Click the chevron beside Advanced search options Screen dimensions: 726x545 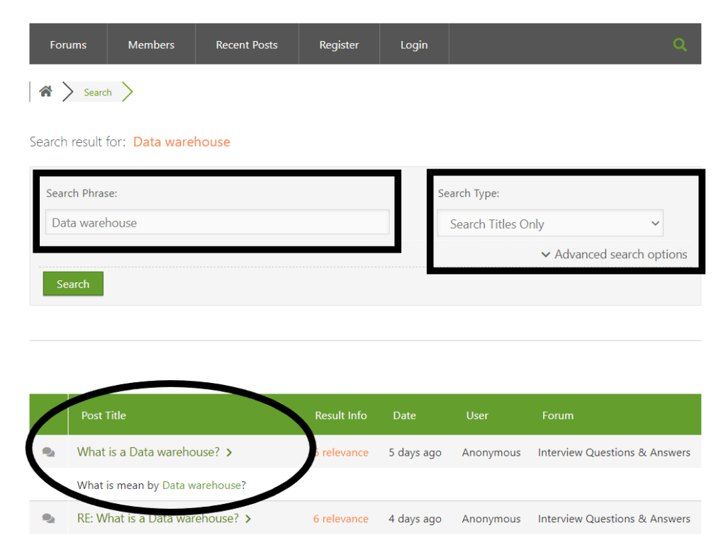click(x=546, y=255)
